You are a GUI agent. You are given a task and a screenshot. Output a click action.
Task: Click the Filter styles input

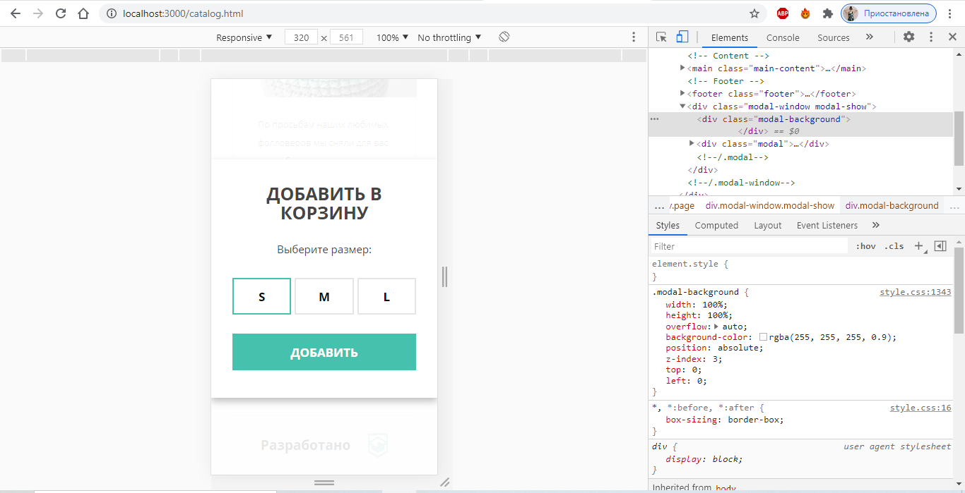tap(749, 246)
